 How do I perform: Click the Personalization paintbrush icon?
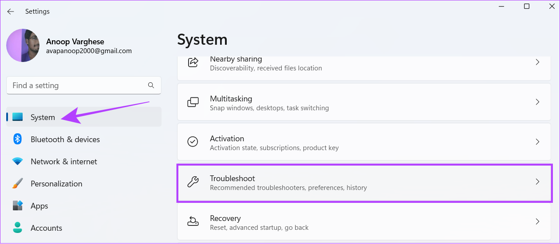click(18, 183)
